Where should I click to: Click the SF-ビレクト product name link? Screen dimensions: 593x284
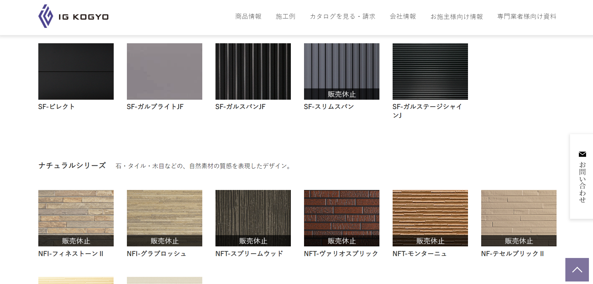[57, 107]
